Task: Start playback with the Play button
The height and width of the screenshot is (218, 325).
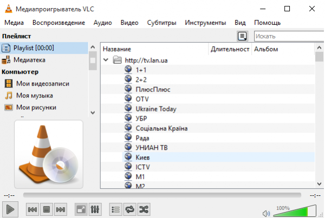Action: coord(10,209)
